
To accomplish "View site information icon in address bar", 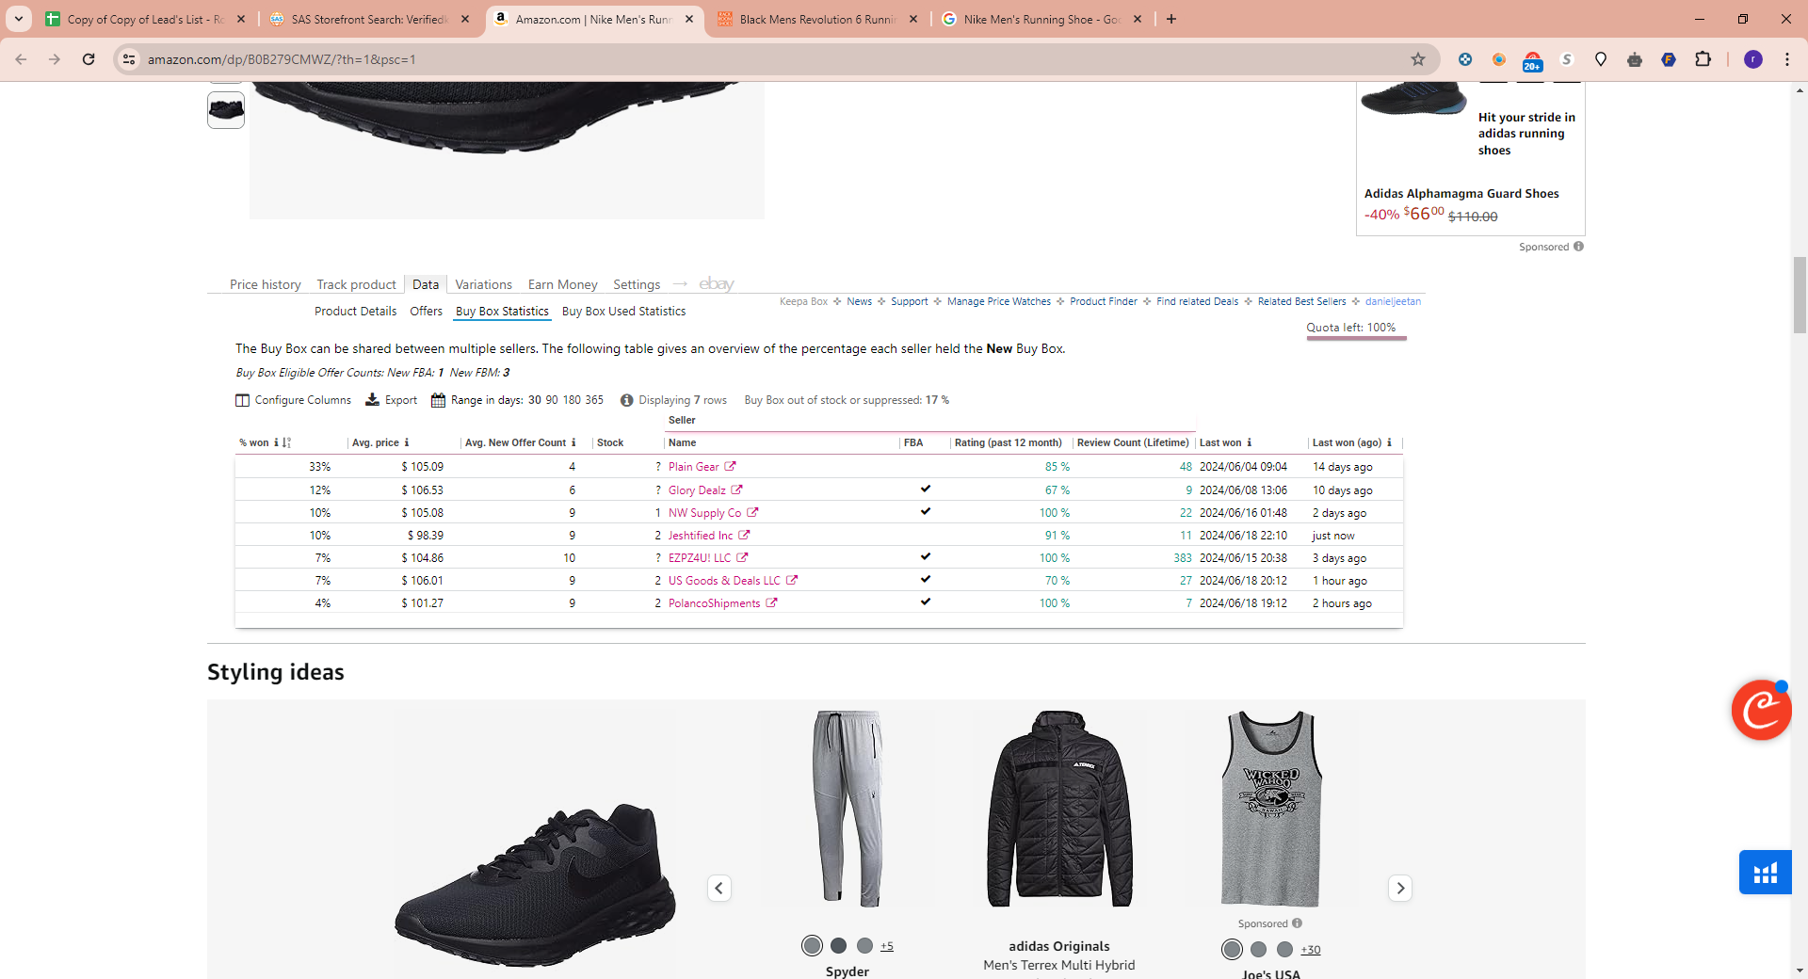I will click(x=129, y=59).
